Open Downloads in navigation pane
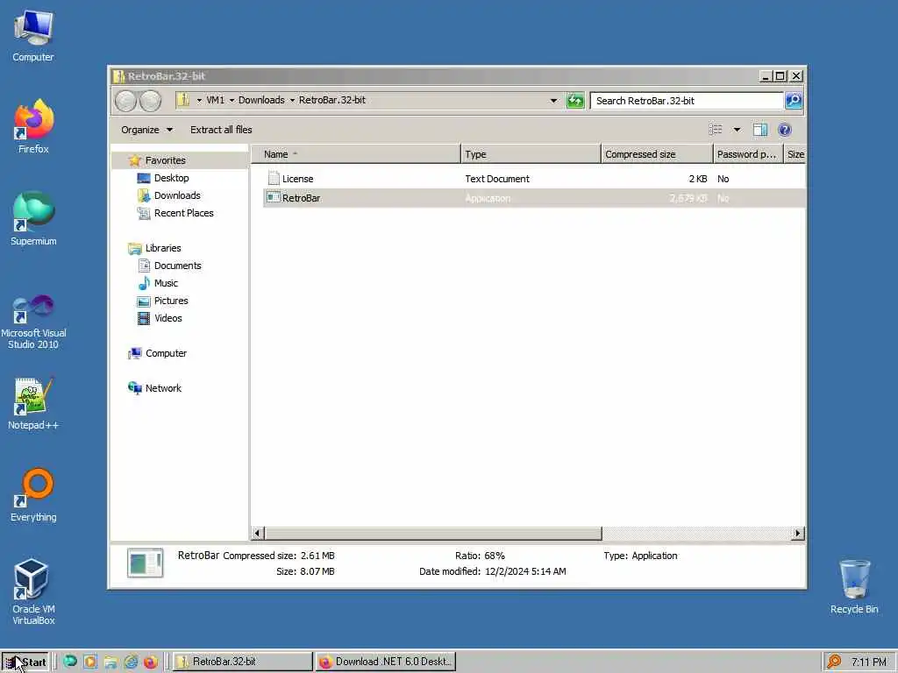This screenshot has height=673, width=898. tap(177, 195)
